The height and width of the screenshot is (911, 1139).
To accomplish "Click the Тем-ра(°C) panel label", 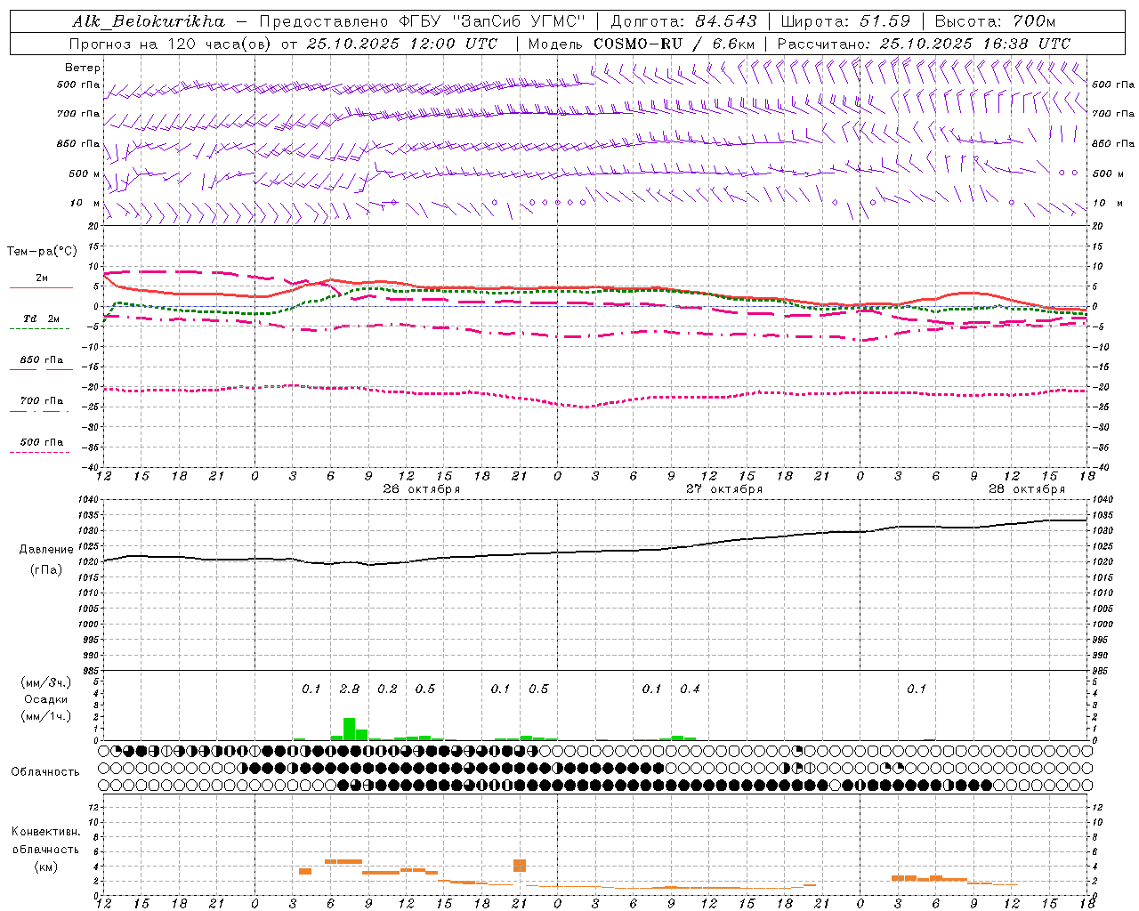I will 42,252.
